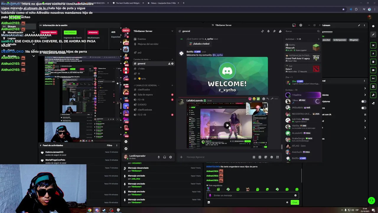Join EVENTO voice channel
Image resolution: width=378 pixels, height=213 pixels.
(153, 105)
